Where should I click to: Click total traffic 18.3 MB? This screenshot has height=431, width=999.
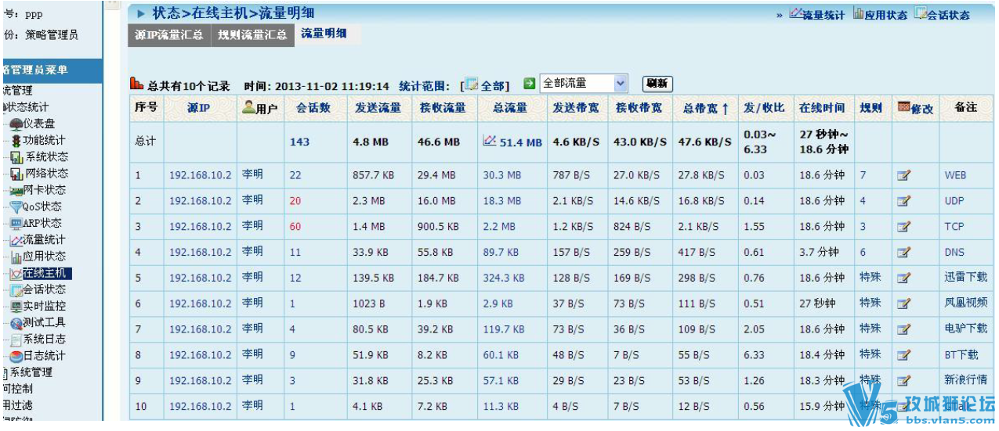(x=502, y=201)
